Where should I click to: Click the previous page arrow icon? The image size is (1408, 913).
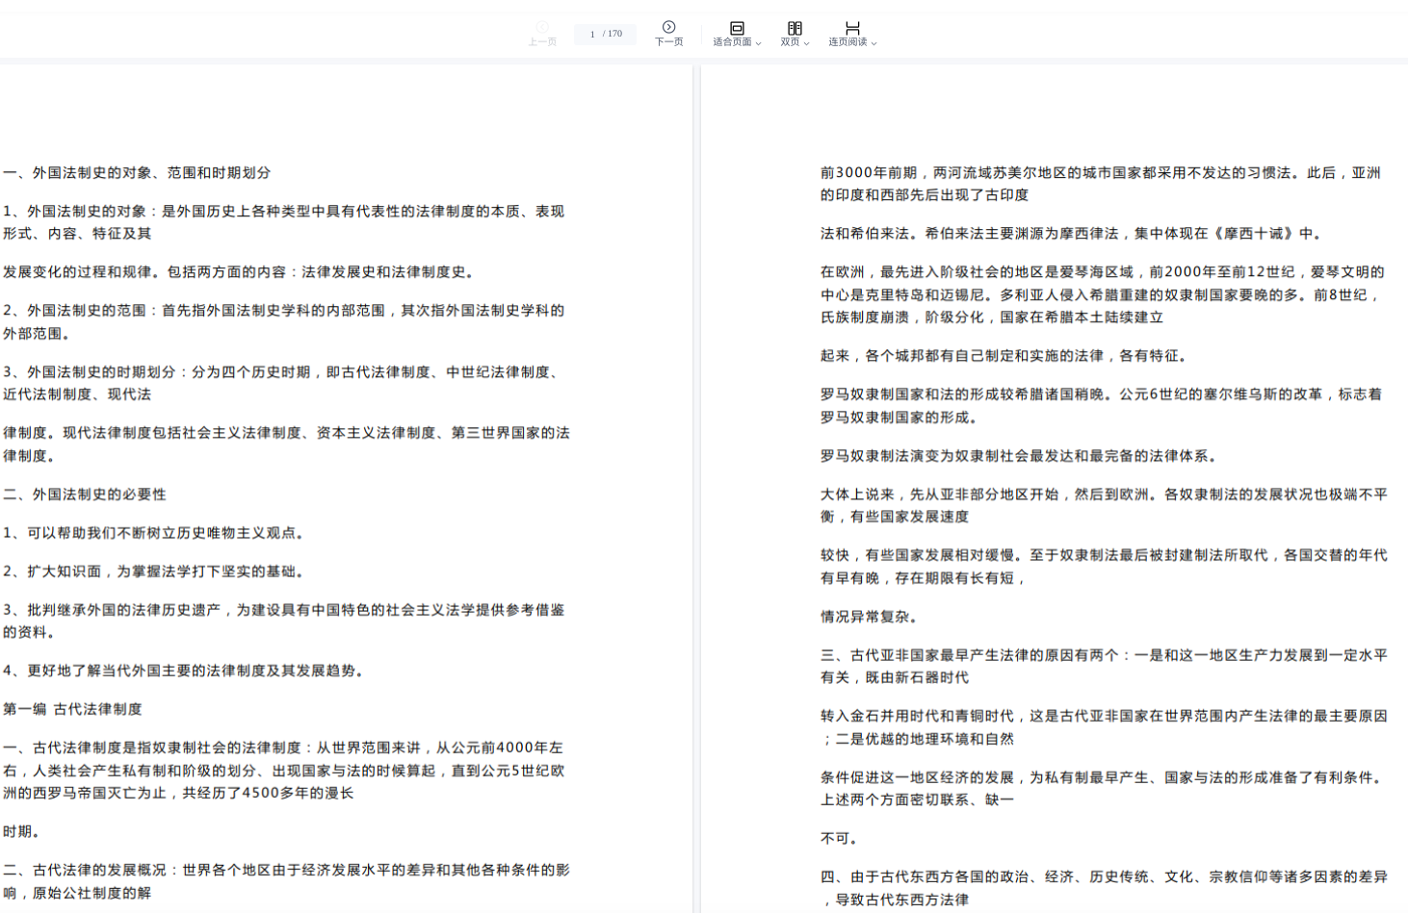coord(542,27)
